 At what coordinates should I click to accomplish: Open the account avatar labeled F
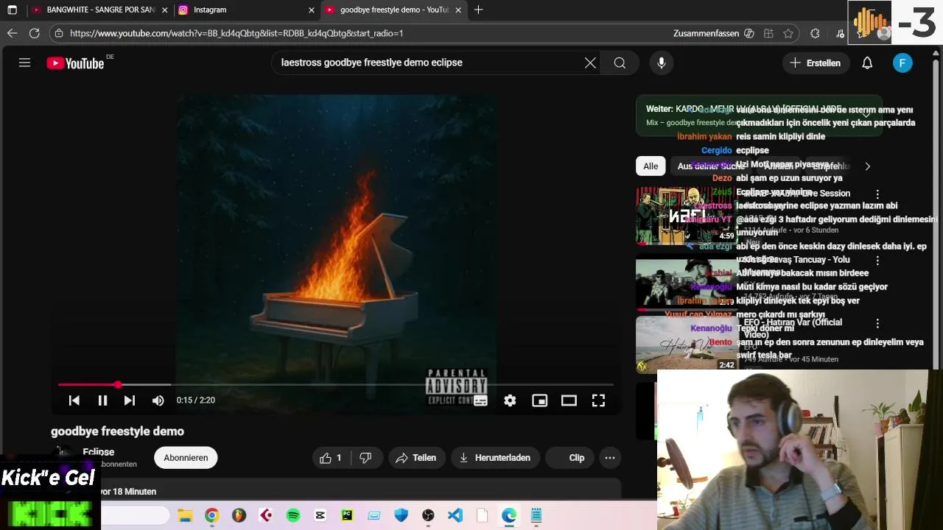(902, 63)
